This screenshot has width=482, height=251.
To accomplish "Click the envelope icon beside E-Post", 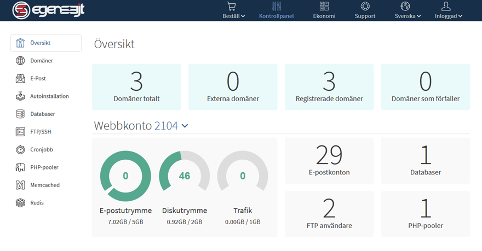I will point(20,79).
